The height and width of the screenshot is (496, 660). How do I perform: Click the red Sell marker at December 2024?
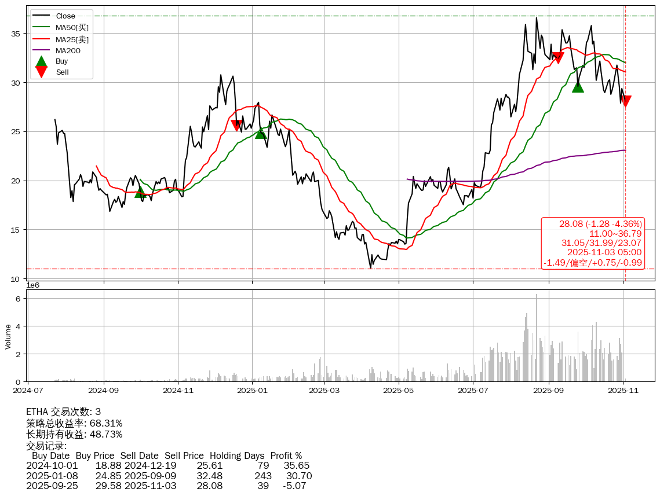[236, 124]
